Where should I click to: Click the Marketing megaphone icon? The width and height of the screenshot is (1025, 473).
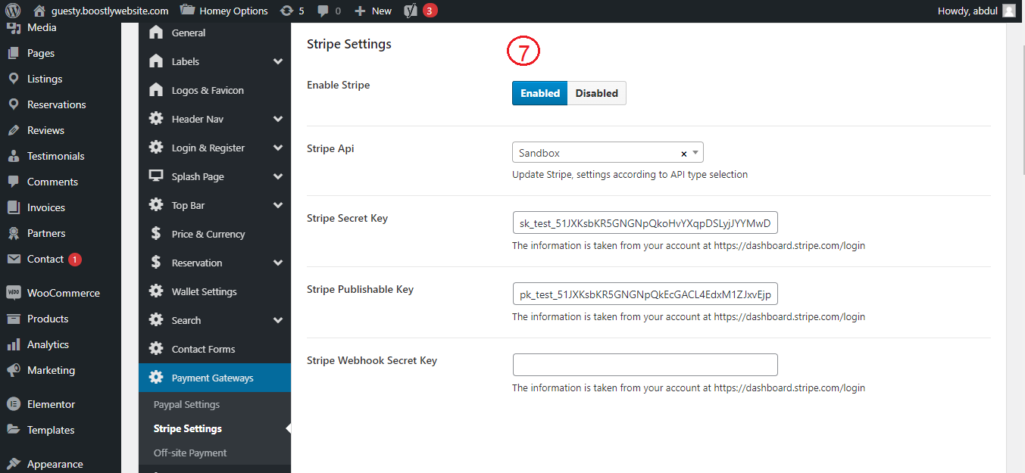13,370
